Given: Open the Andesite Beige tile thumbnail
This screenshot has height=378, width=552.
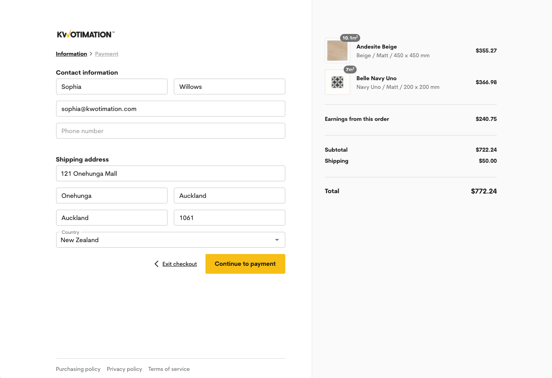Looking at the screenshot, I should tap(337, 51).
